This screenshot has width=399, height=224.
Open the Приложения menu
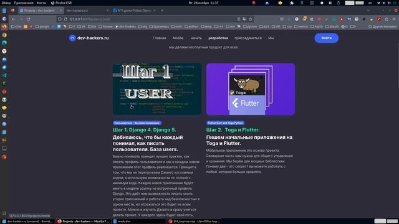click(x=24, y=2)
